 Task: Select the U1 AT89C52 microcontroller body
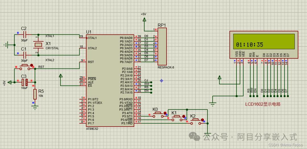[110, 81]
